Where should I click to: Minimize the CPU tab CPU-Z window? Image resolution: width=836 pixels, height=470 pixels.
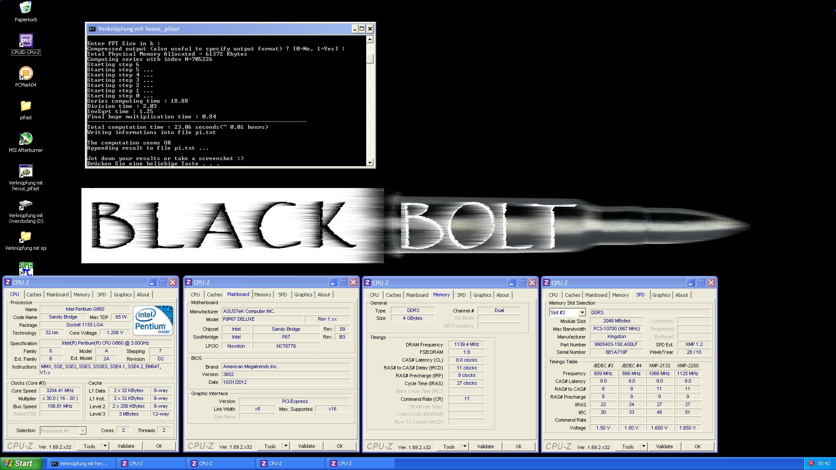point(152,282)
